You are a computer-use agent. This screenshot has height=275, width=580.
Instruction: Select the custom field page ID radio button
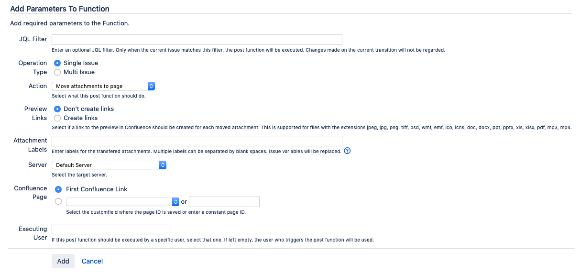(59, 202)
